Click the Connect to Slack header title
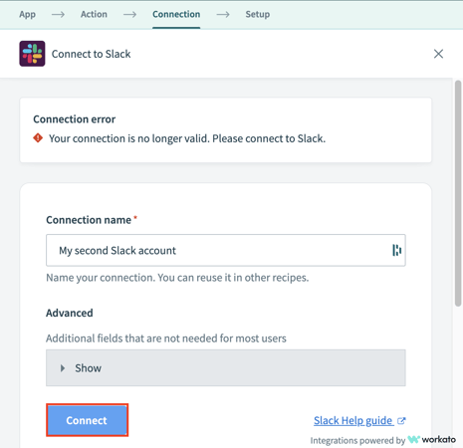Image resolution: width=463 pixels, height=448 pixels. coord(91,54)
